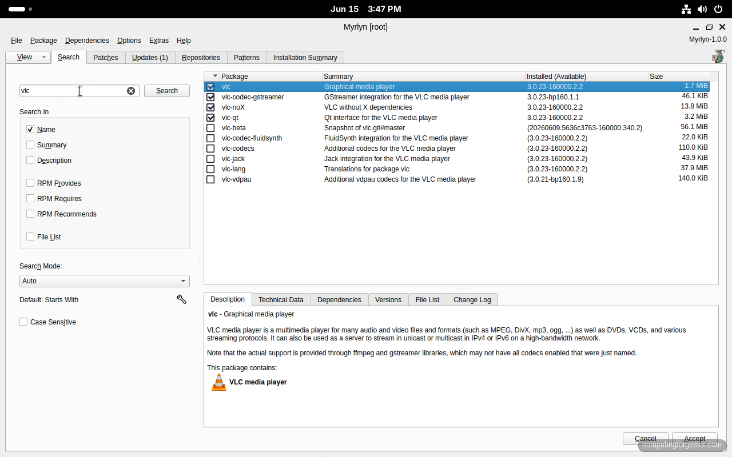Mark the vlc-codecs package checkbox
Image resolution: width=732 pixels, height=457 pixels.
(210, 149)
